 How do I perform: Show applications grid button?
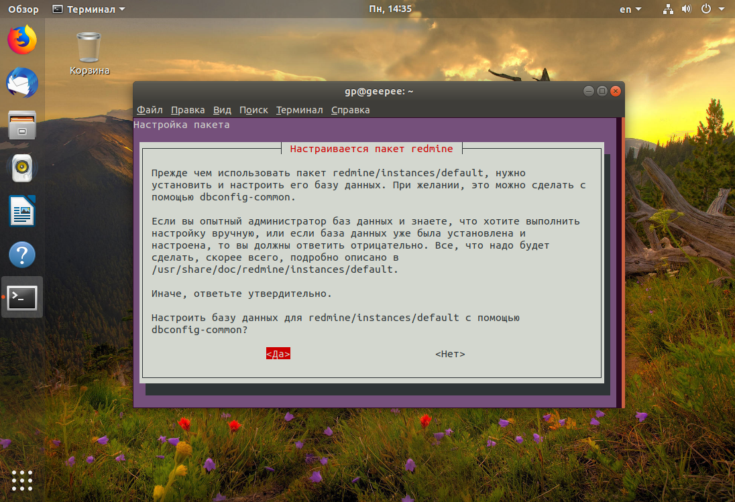point(22,481)
